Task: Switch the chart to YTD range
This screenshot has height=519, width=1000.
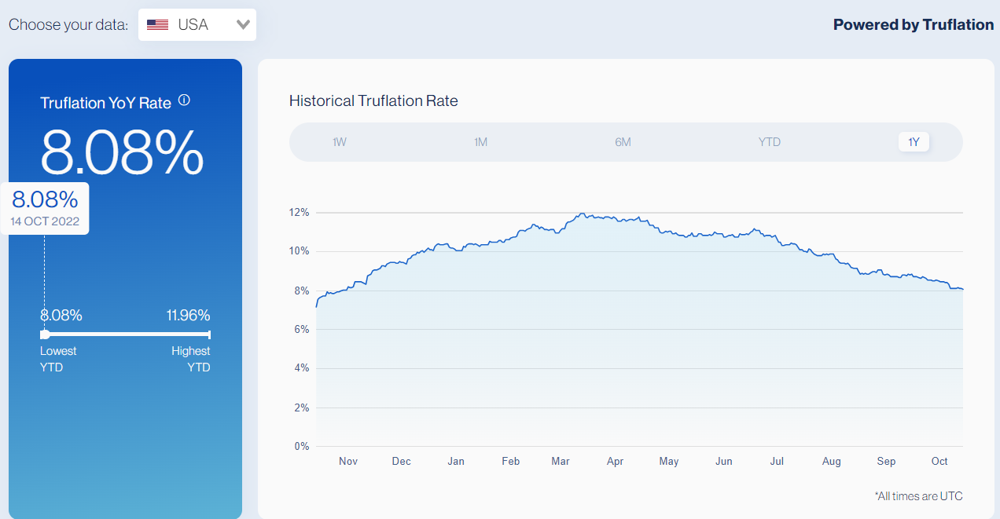Action: pyautogui.click(x=770, y=142)
